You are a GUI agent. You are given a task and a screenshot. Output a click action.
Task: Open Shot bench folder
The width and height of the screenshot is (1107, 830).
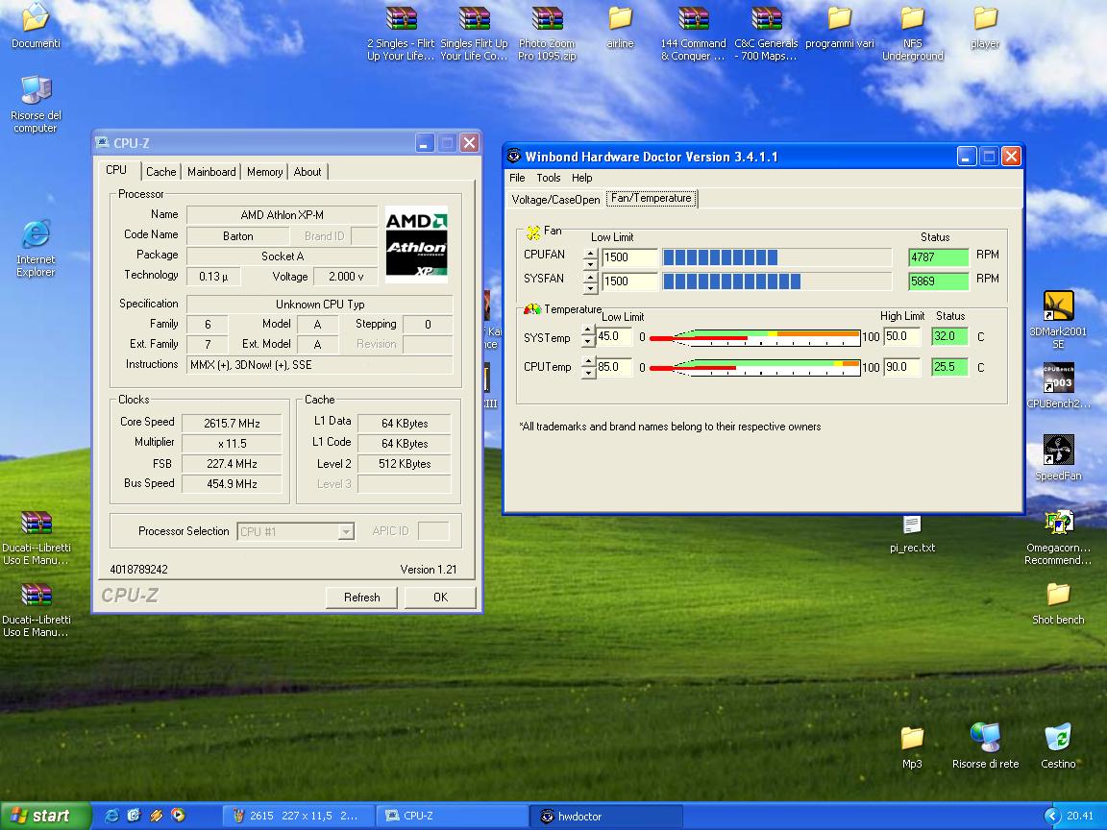[x=1058, y=604]
